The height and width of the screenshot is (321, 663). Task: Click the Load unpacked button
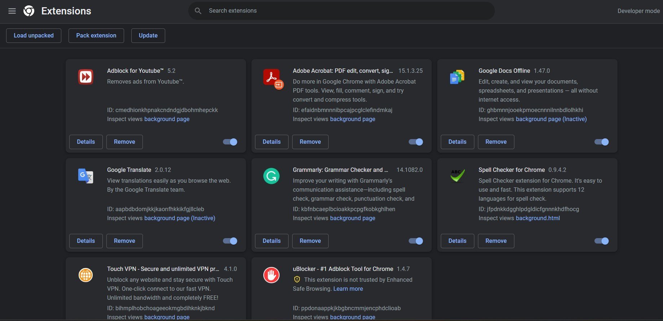tap(34, 36)
